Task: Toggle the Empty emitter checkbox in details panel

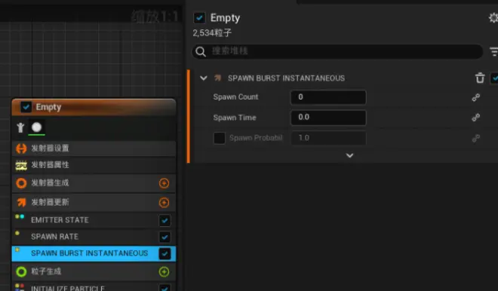Action: tap(199, 18)
